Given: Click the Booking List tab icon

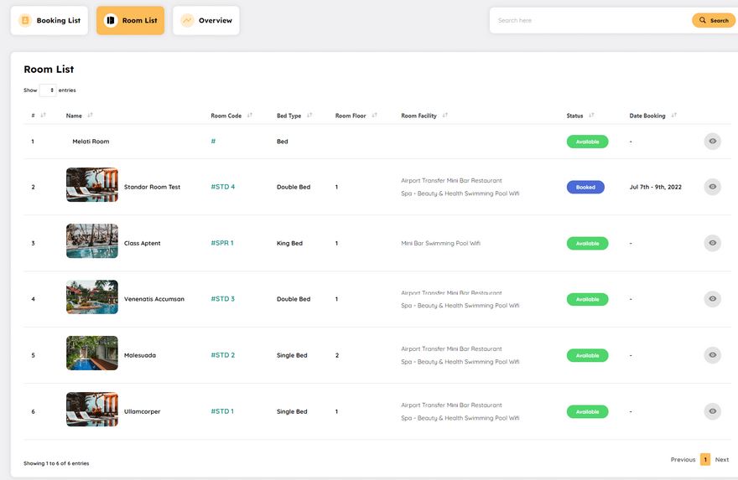Looking at the screenshot, I should [x=25, y=21].
